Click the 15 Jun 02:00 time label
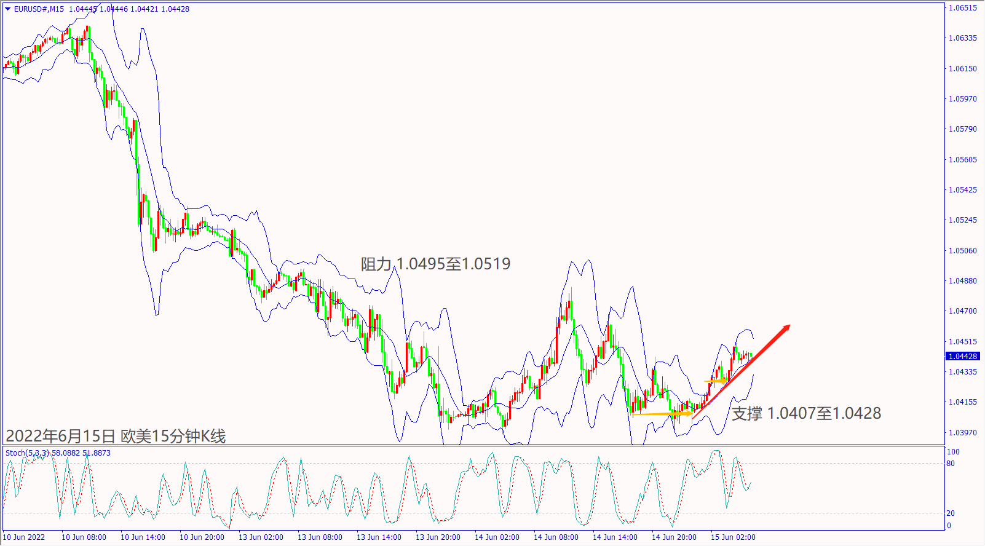The height and width of the screenshot is (546, 985). tap(733, 537)
